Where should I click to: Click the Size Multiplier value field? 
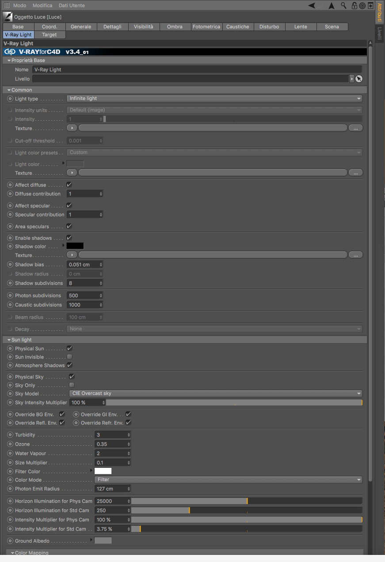coord(113,463)
